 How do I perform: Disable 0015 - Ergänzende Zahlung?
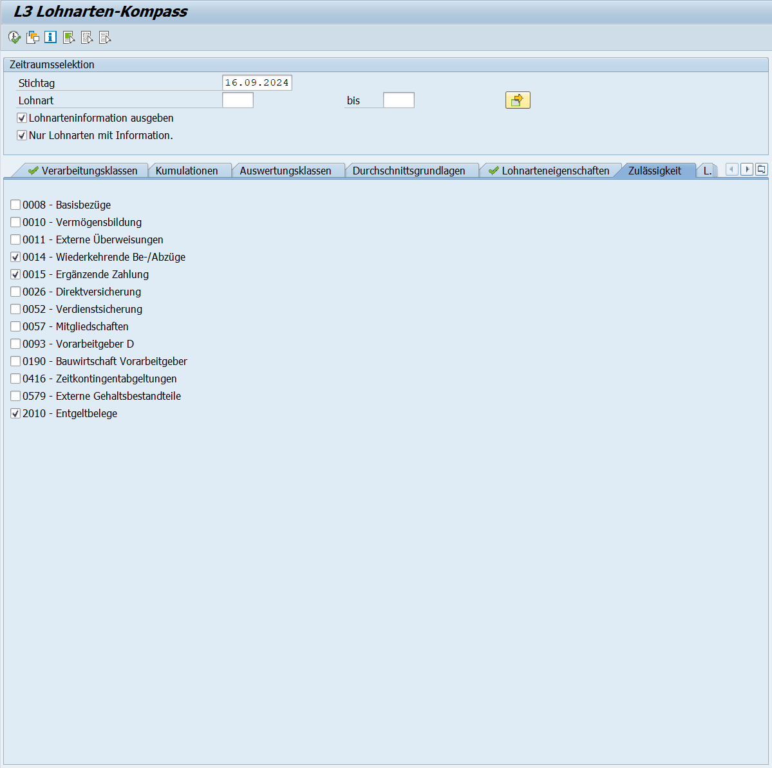click(15, 275)
